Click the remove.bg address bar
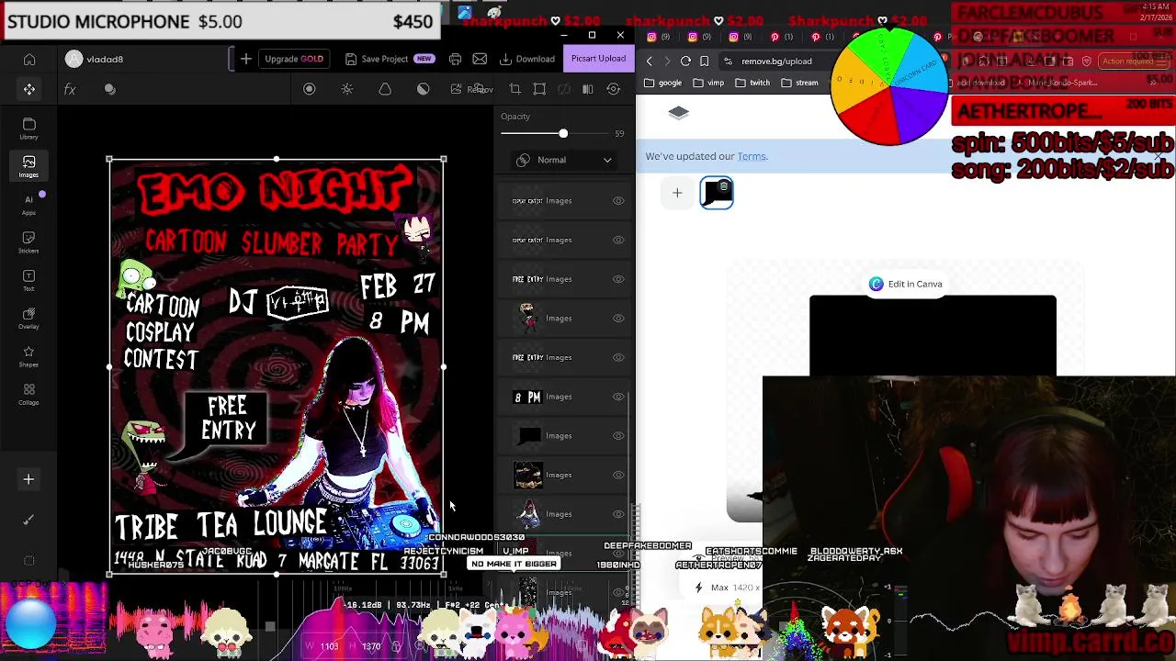1176x661 pixels. point(776,62)
